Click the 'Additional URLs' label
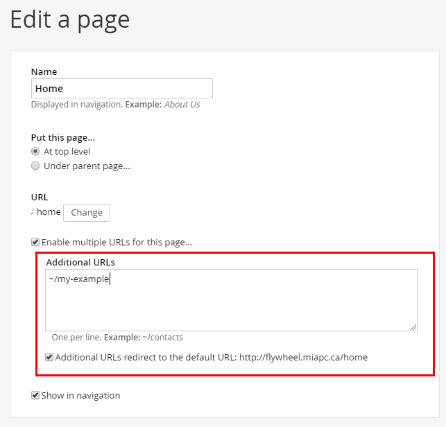The height and width of the screenshot is (427, 446). tap(80, 262)
